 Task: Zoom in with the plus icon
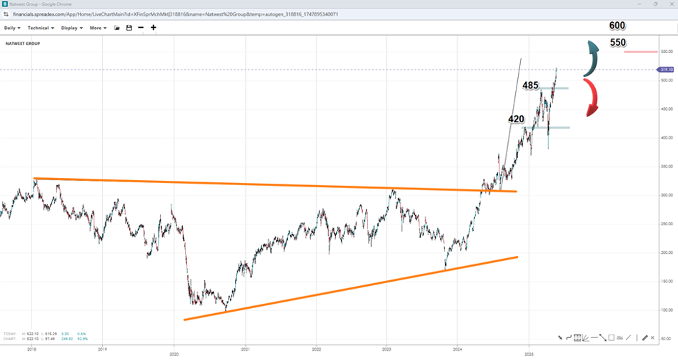point(153,28)
